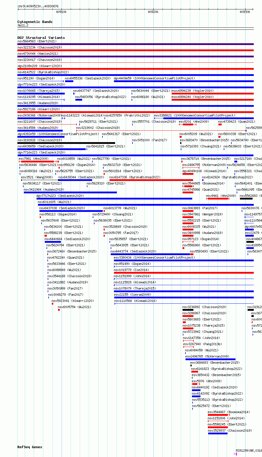Click esv3380434 1000GenomesConsortiumPilotProject label
Image resolution: width=262 pixels, height=457 pixels.
(154, 257)
